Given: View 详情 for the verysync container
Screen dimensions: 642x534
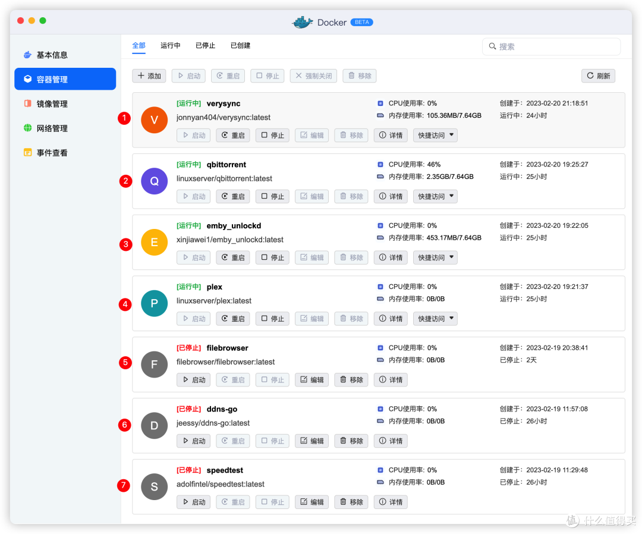Looking at the screenshot, I should click(x=391, y=135).
